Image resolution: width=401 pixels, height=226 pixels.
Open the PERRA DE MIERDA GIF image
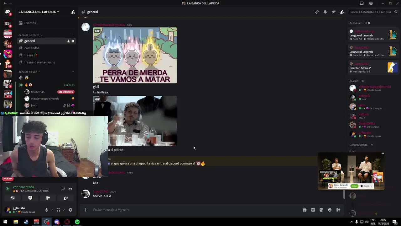tap(135, 55)
